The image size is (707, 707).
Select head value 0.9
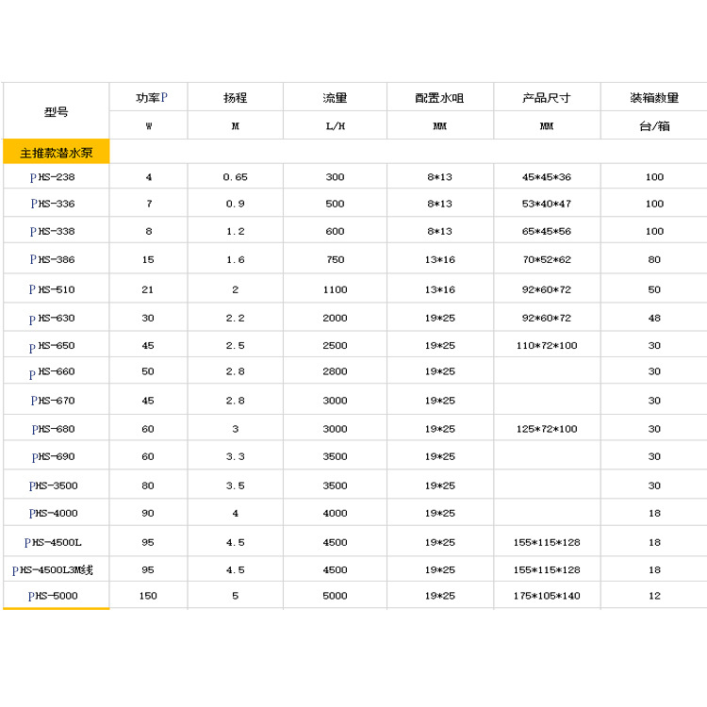point(235,204)
